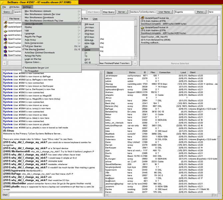The width and height of the screenshot is (223, 200).
Task: Toggle the Full User Queries option
Action: (x=52, y=46)
